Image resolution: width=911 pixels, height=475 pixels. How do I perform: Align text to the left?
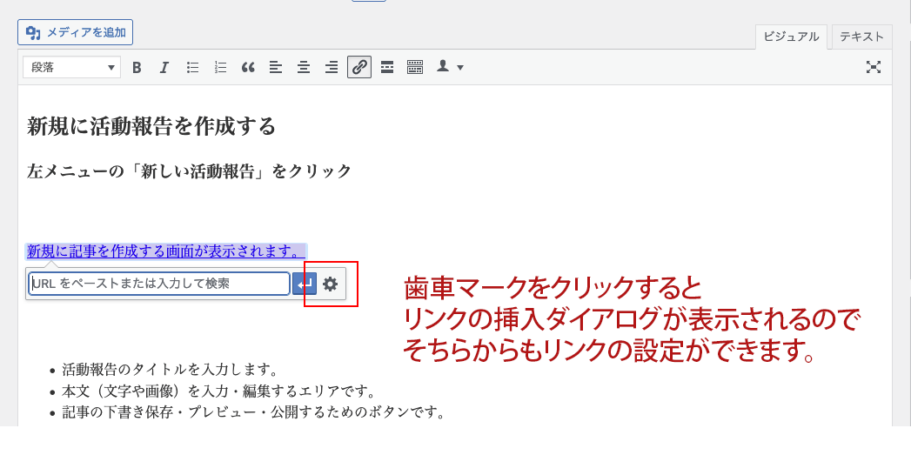pyautogui.click(x=275, y=67)
